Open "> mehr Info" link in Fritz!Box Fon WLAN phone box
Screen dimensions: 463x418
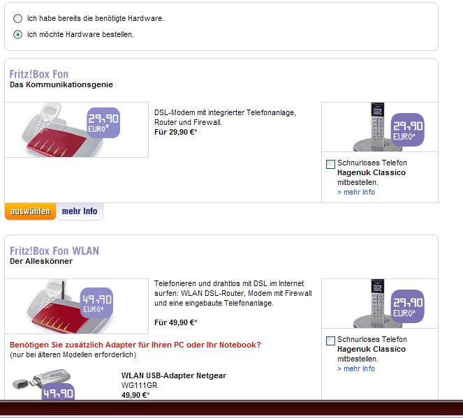[356, 368]
